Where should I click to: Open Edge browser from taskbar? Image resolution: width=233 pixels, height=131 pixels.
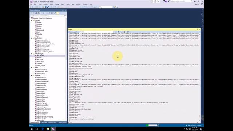[x=42, y=129]
